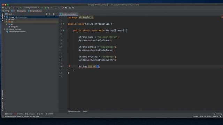Run StringIntroduction with the green play icon

(x=42, y=8)
